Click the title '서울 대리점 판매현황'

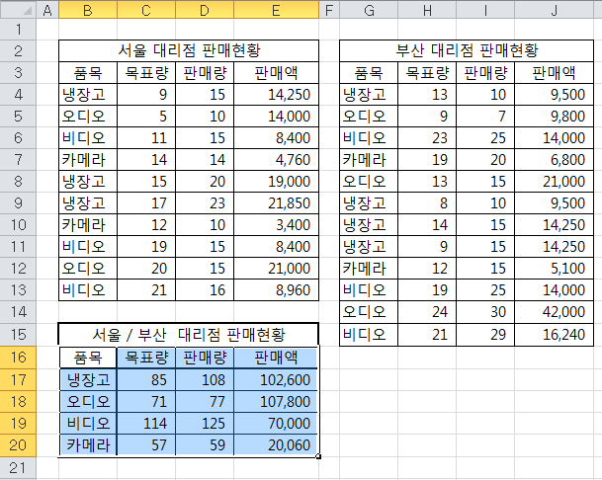click(x=189, y=50)
